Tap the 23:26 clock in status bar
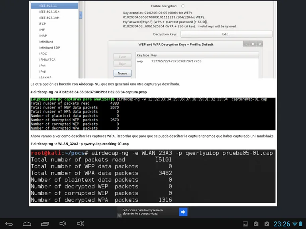The image size is (306, 229). tap(282, 224)
